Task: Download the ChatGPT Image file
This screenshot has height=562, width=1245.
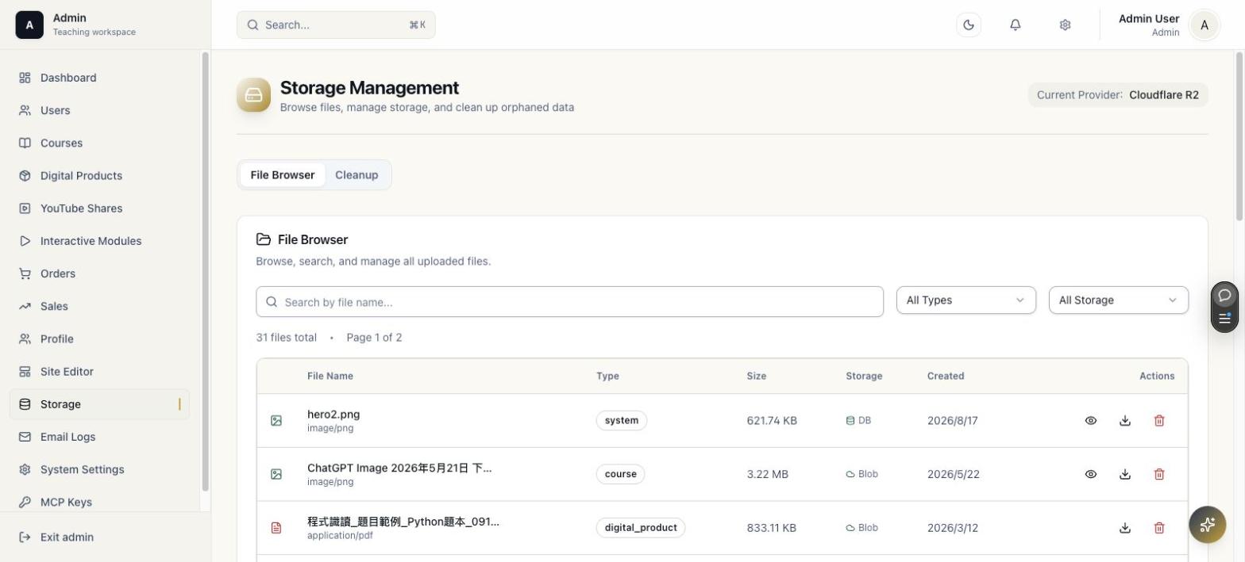Action: (1124, 474)
